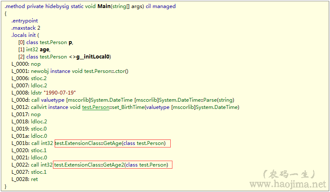The image size is (330, 192).
Task: Select the .maxstack 2 directive
Action: tap(26, 28)
